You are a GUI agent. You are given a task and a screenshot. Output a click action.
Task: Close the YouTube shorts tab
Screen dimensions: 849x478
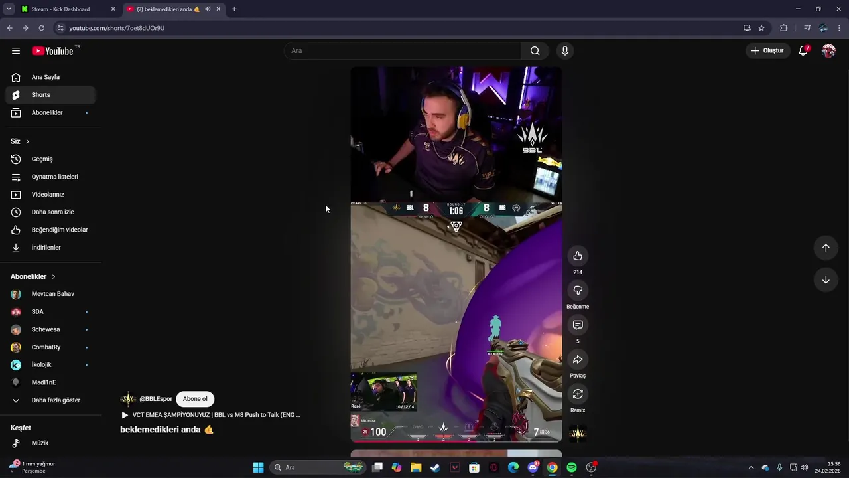click(218, 9)
